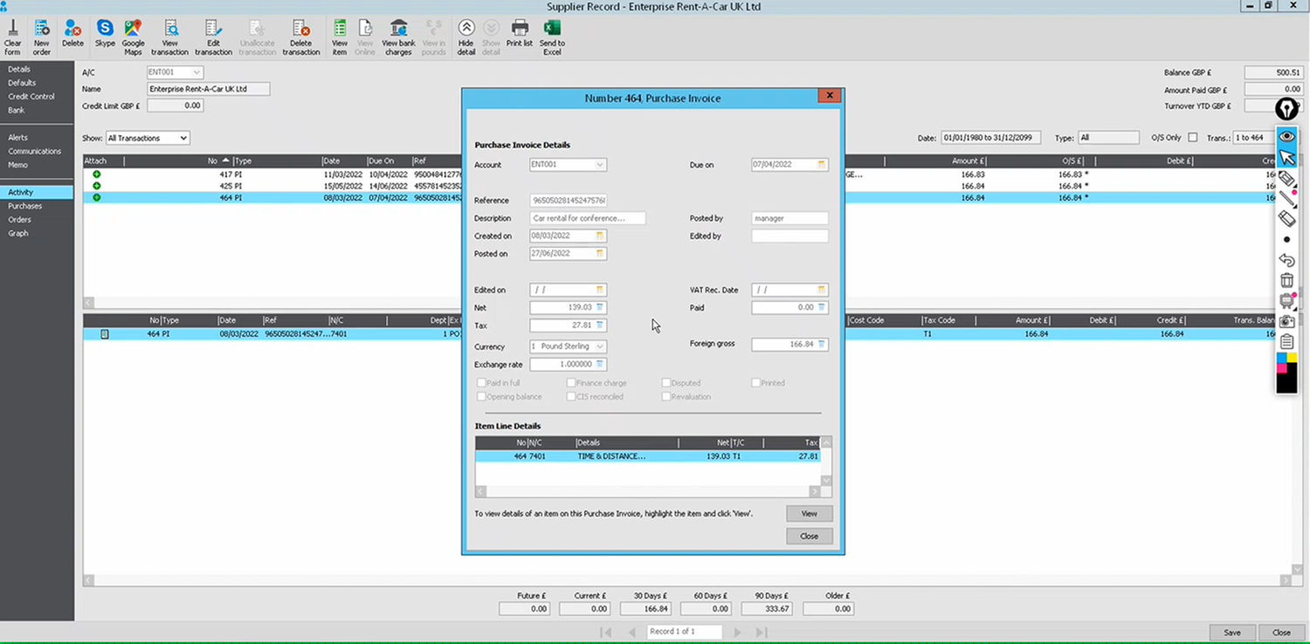1310x644 pixels.
Task: Open the Date range field
Action: 989,138
